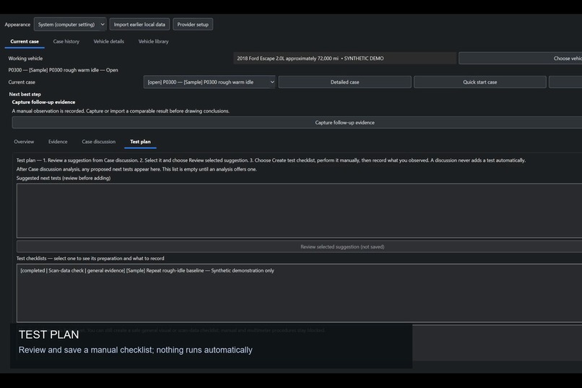Click the 'Suggested next tests (review before adding)' label
Image resolution: width=582 pixels, height=388 pixels.
64,178
